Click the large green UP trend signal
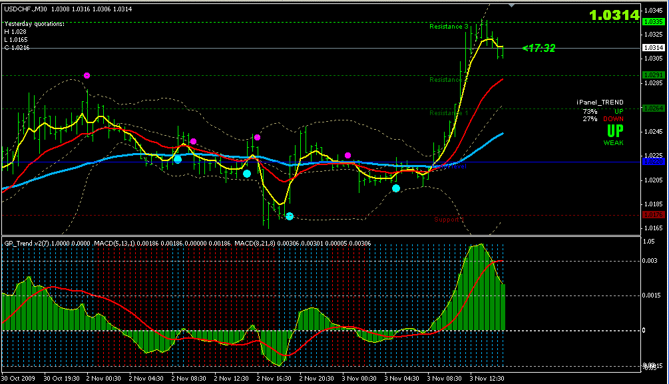This screenshot has height=384, width=669. (x=615, y=130)
